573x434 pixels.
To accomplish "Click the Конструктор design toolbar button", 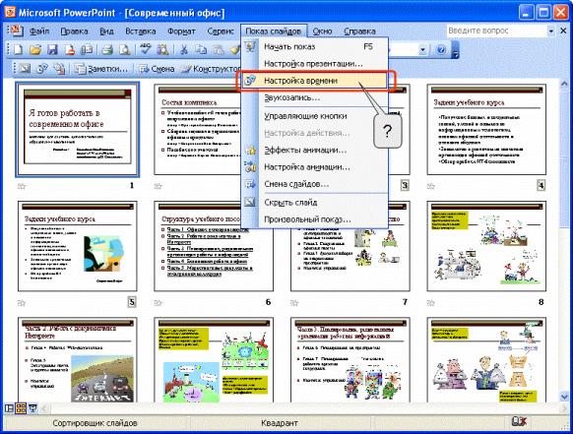I will click(x=211, y=68).
